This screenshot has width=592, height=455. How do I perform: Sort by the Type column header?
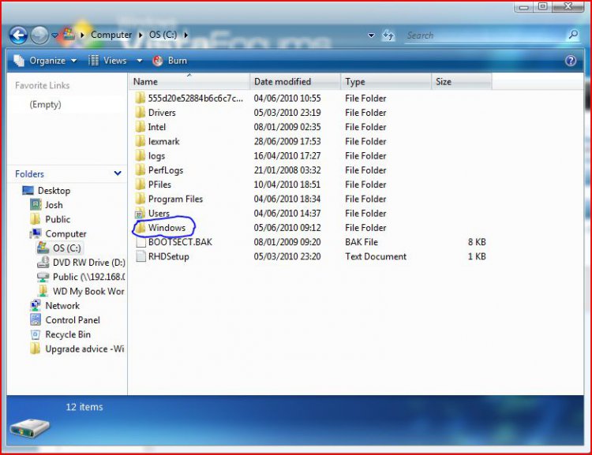point(386,81)
